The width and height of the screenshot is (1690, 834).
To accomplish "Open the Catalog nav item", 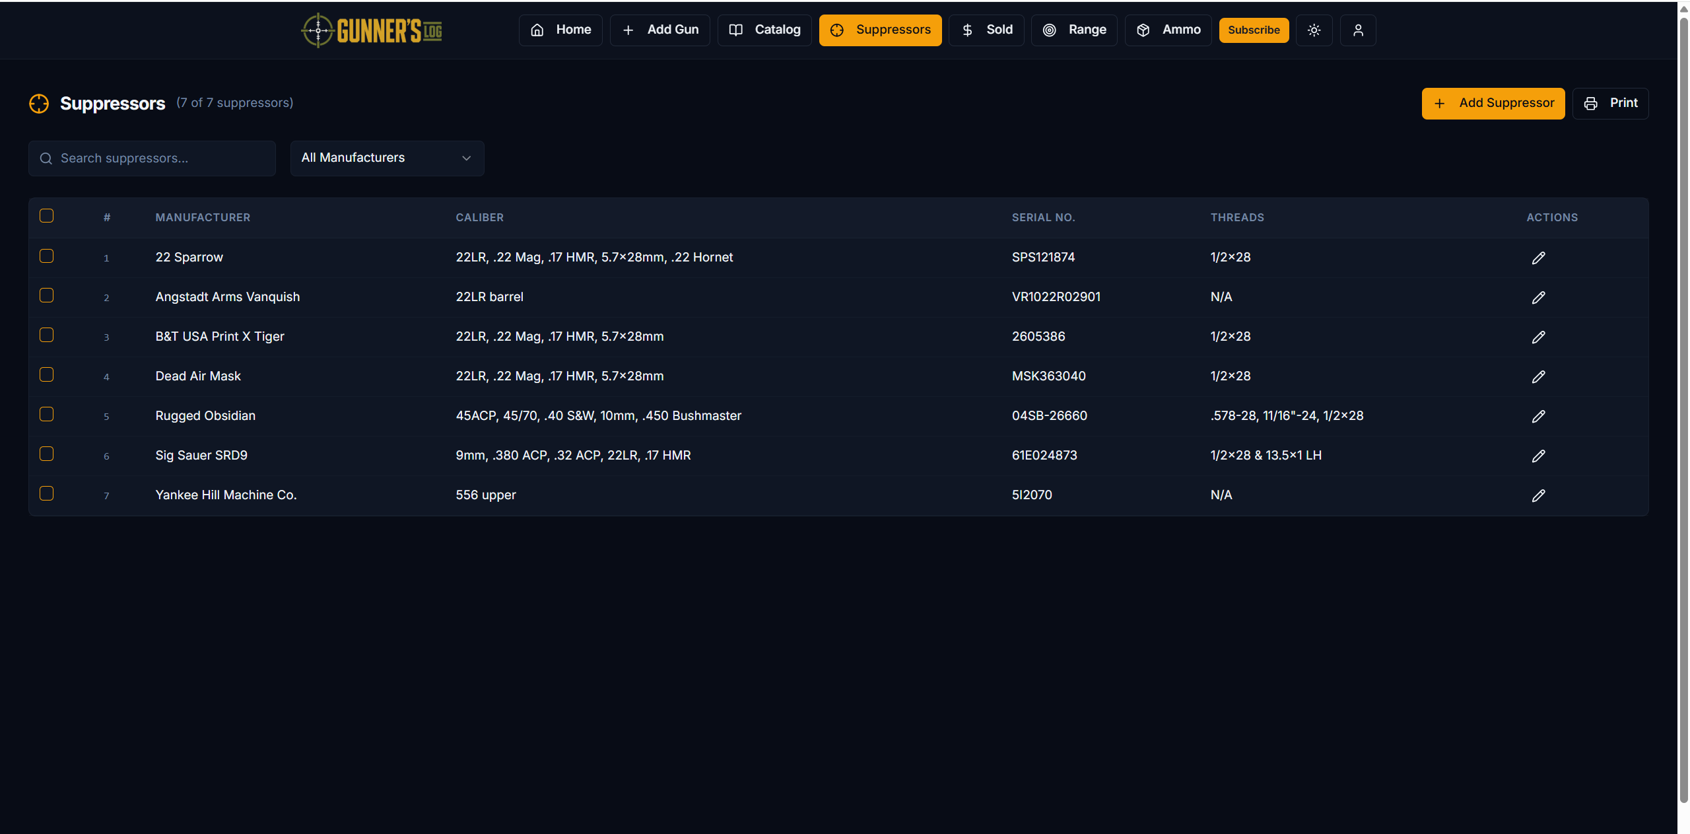I will coord(764,30).
